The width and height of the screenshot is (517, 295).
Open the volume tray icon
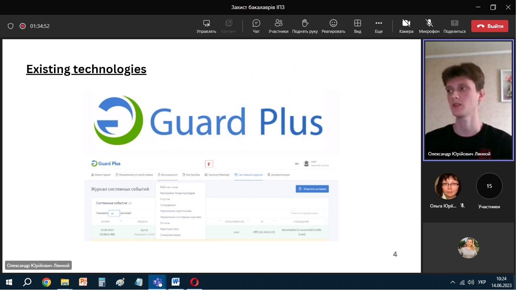coord(471,282)
